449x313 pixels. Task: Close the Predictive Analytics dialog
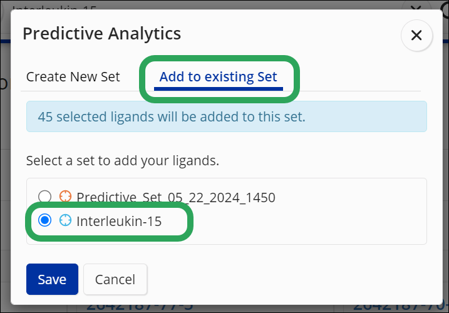416,36
